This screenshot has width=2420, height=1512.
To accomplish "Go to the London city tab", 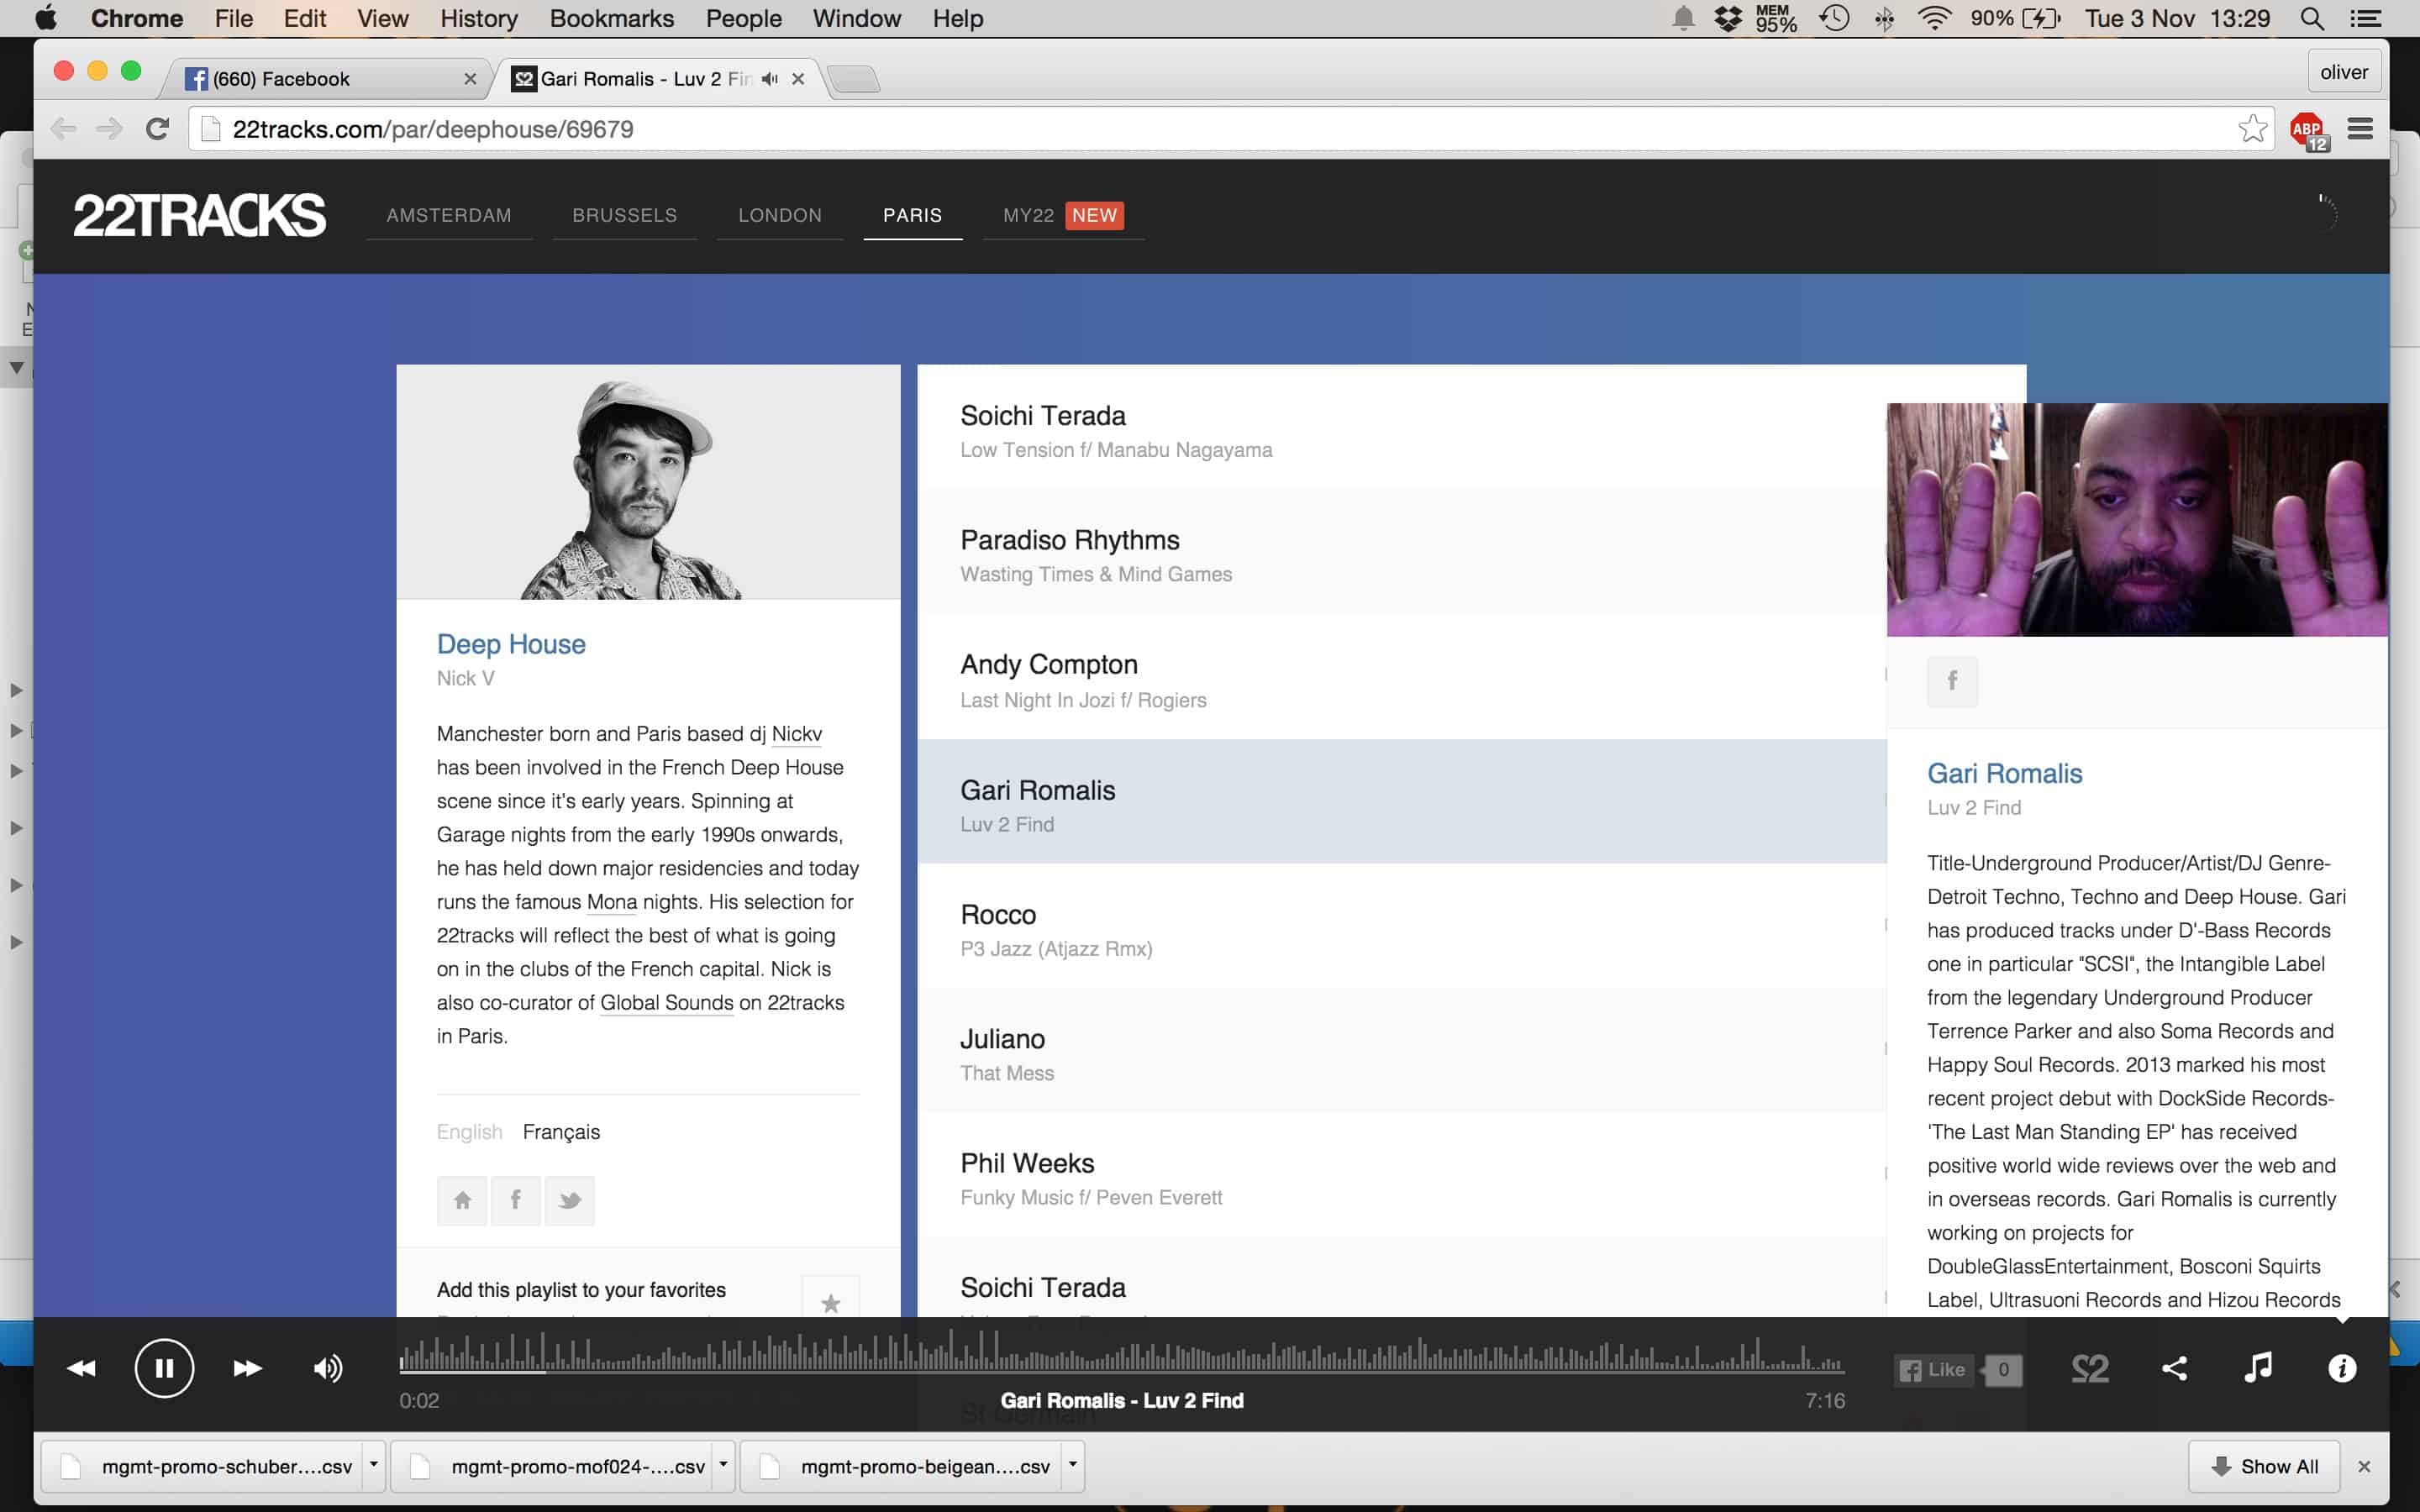I will 780,215.
